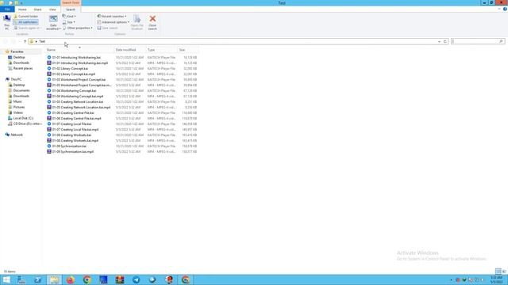
Task: Switch to the Home ribbon tab
Action: (22, 9)
